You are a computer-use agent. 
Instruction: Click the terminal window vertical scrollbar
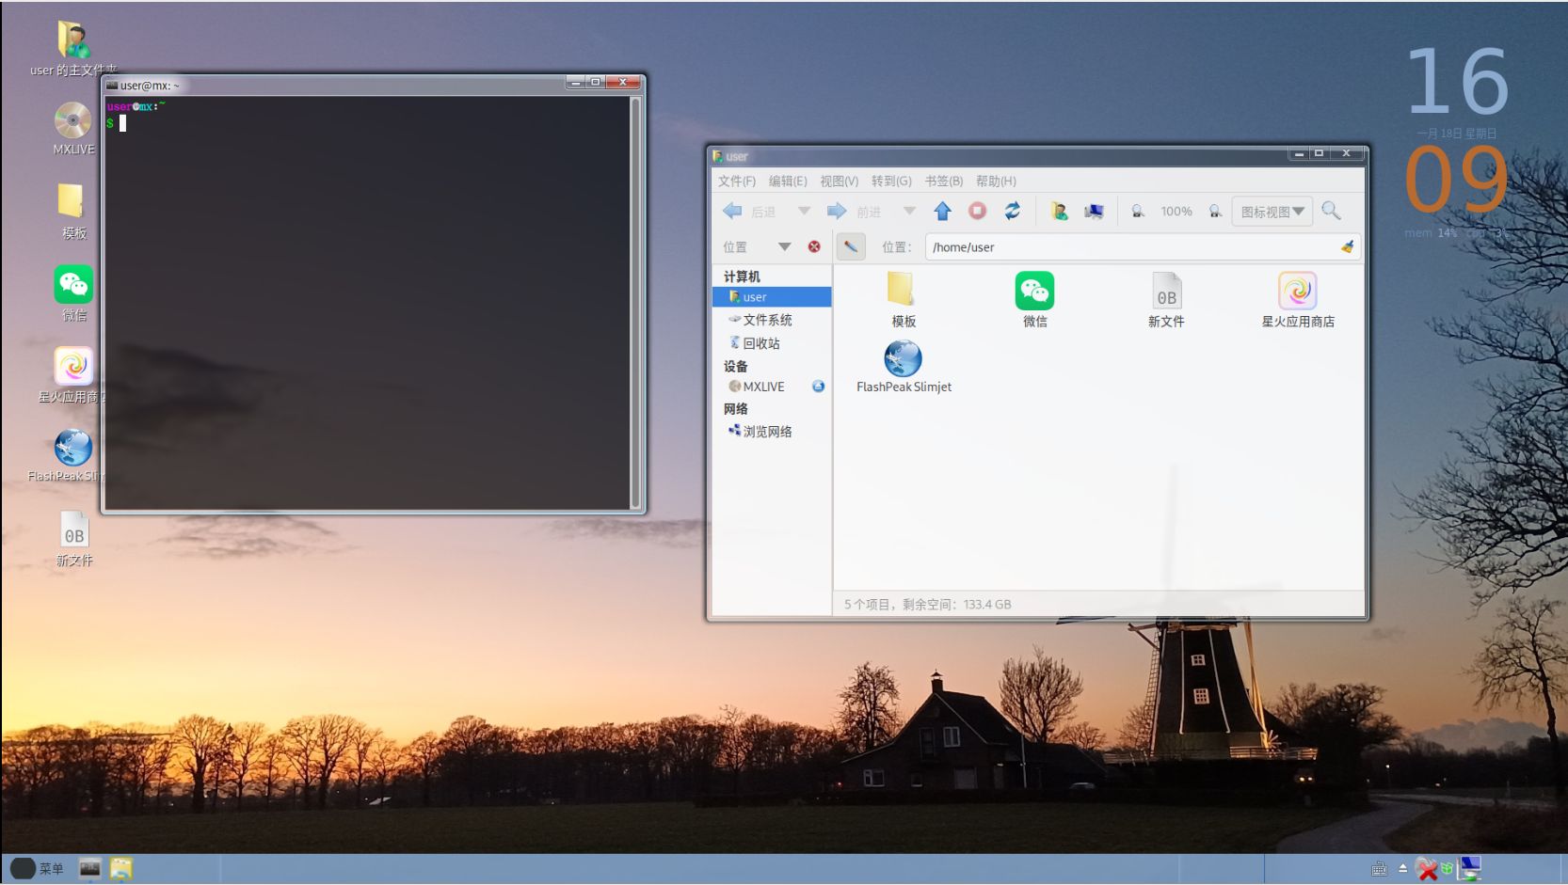click(636, 301)
